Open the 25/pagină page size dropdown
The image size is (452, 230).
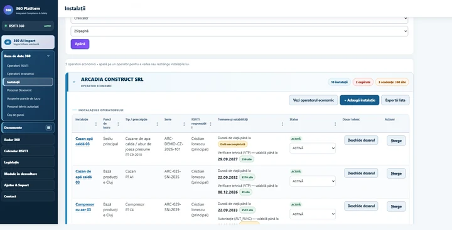(x=239, y=31)
